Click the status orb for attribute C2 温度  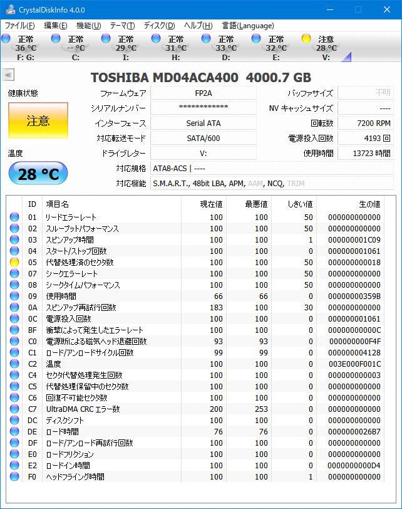point(14,364)
